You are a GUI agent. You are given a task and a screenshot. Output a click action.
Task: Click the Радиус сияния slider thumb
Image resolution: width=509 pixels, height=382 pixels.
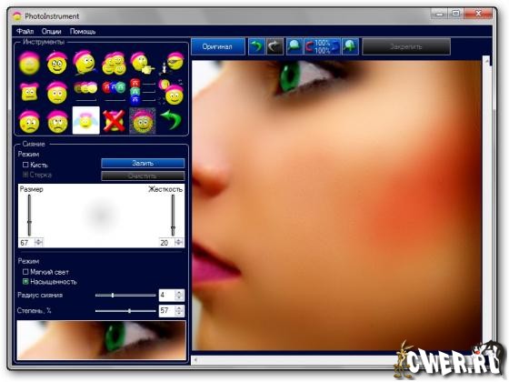point(113,296)
